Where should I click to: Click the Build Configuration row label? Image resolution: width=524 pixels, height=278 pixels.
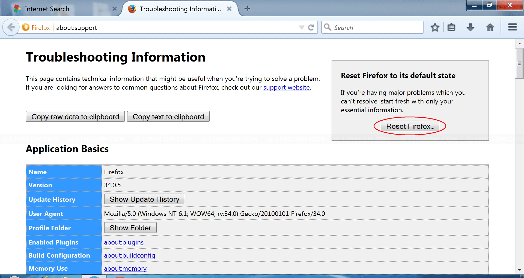[59, 255]
